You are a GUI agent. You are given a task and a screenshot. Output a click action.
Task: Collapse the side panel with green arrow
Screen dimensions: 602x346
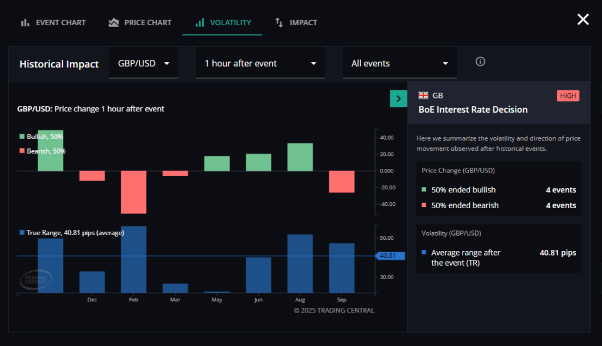(398, 99)
